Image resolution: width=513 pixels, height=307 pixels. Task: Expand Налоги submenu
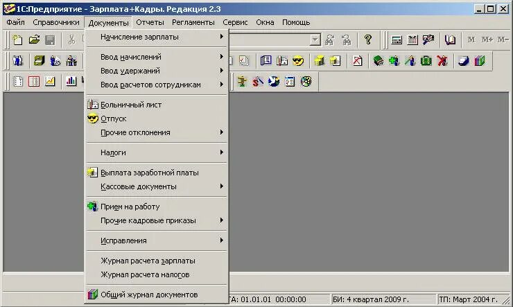157,152
